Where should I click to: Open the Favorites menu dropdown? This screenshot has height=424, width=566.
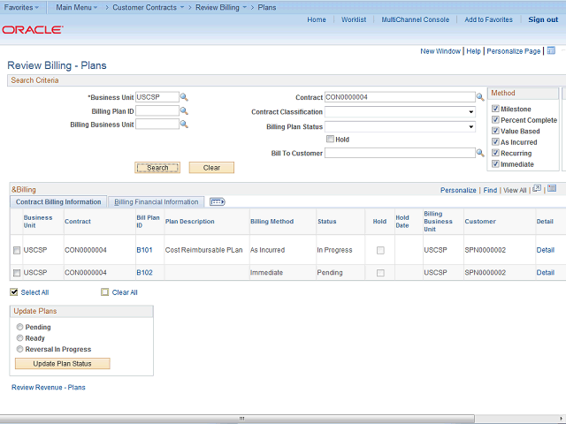(22, 7)
